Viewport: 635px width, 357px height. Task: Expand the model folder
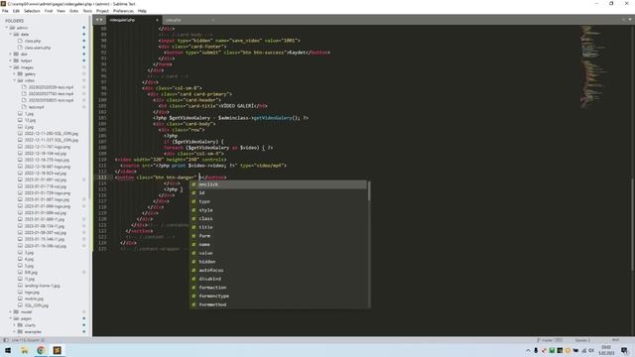(x=11, y=311)
